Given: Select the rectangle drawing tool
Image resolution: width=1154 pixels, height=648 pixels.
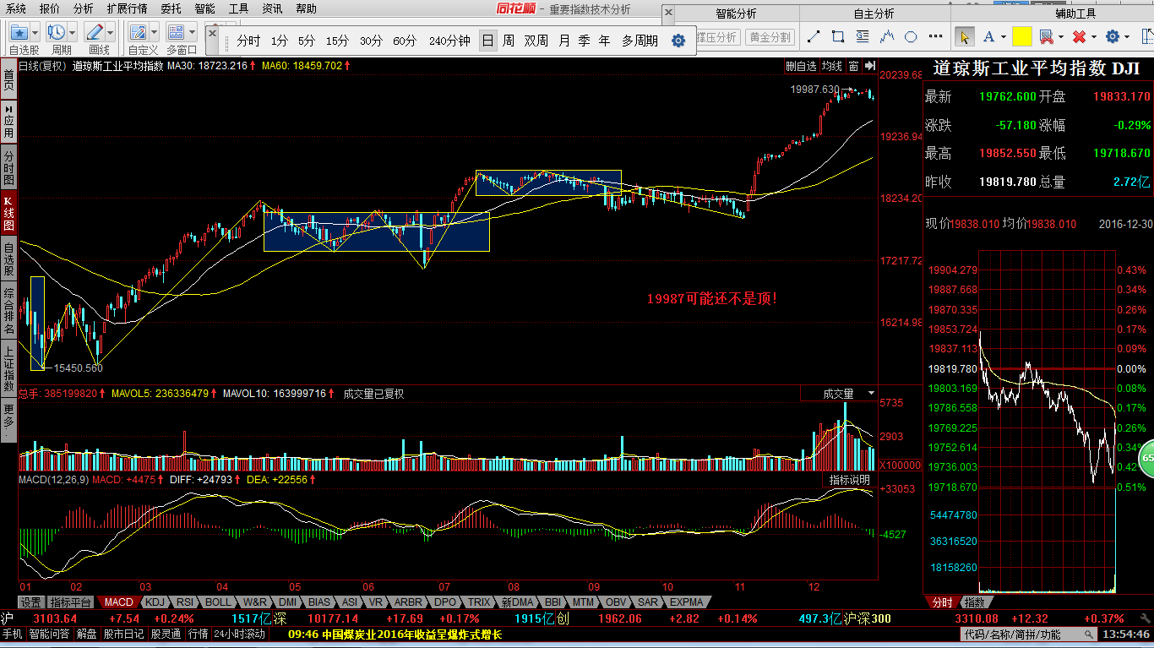Looking at the screenshot, I should click(x=838, y=36).
